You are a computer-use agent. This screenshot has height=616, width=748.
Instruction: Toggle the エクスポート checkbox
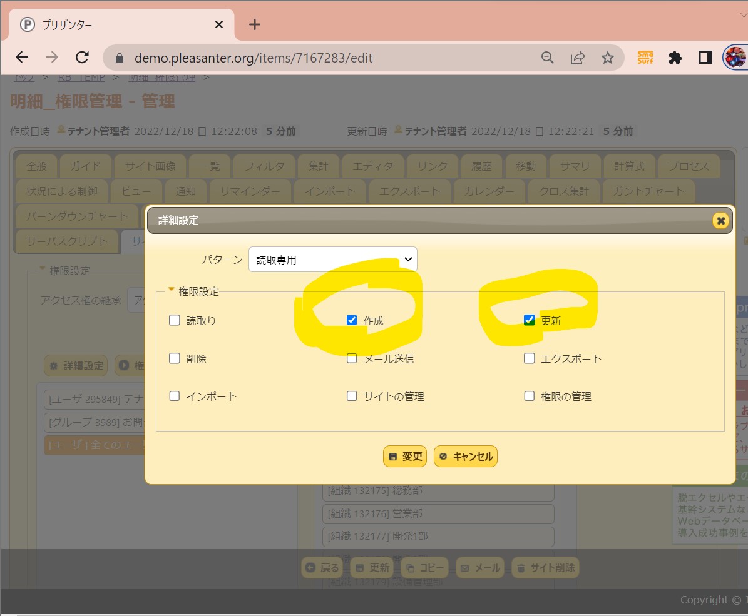pyautogui.click(x=530, y=359)
